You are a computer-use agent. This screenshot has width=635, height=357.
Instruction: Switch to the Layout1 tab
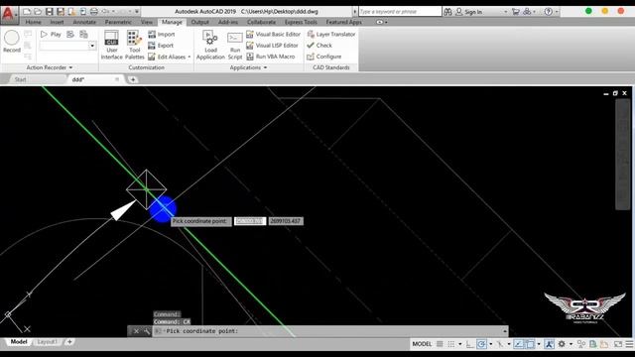coord(47,342)
